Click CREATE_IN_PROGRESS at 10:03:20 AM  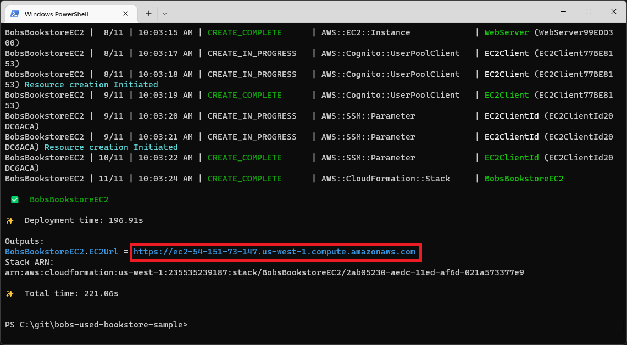pyautogui.click(x=252, y=116)
